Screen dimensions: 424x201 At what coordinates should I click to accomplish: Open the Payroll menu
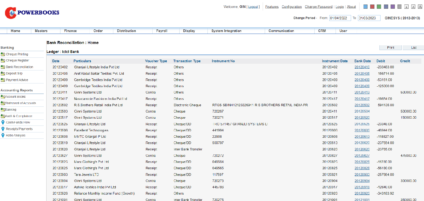[162, 31]
